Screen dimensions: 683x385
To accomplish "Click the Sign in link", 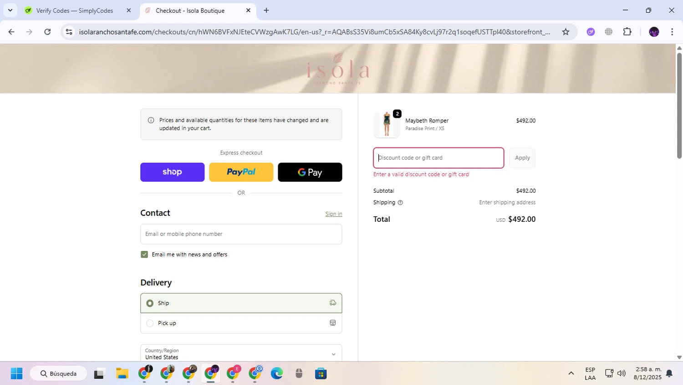I will tap(333, 214).
